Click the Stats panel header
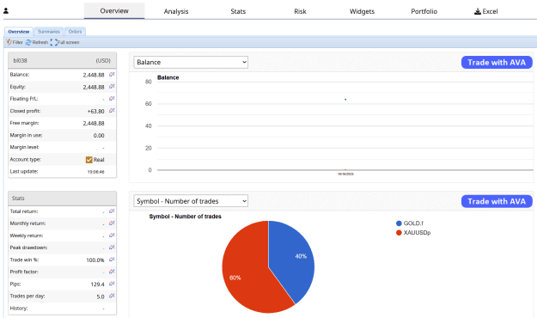Screen dimensions: 537x318 (x=62, y=199)
